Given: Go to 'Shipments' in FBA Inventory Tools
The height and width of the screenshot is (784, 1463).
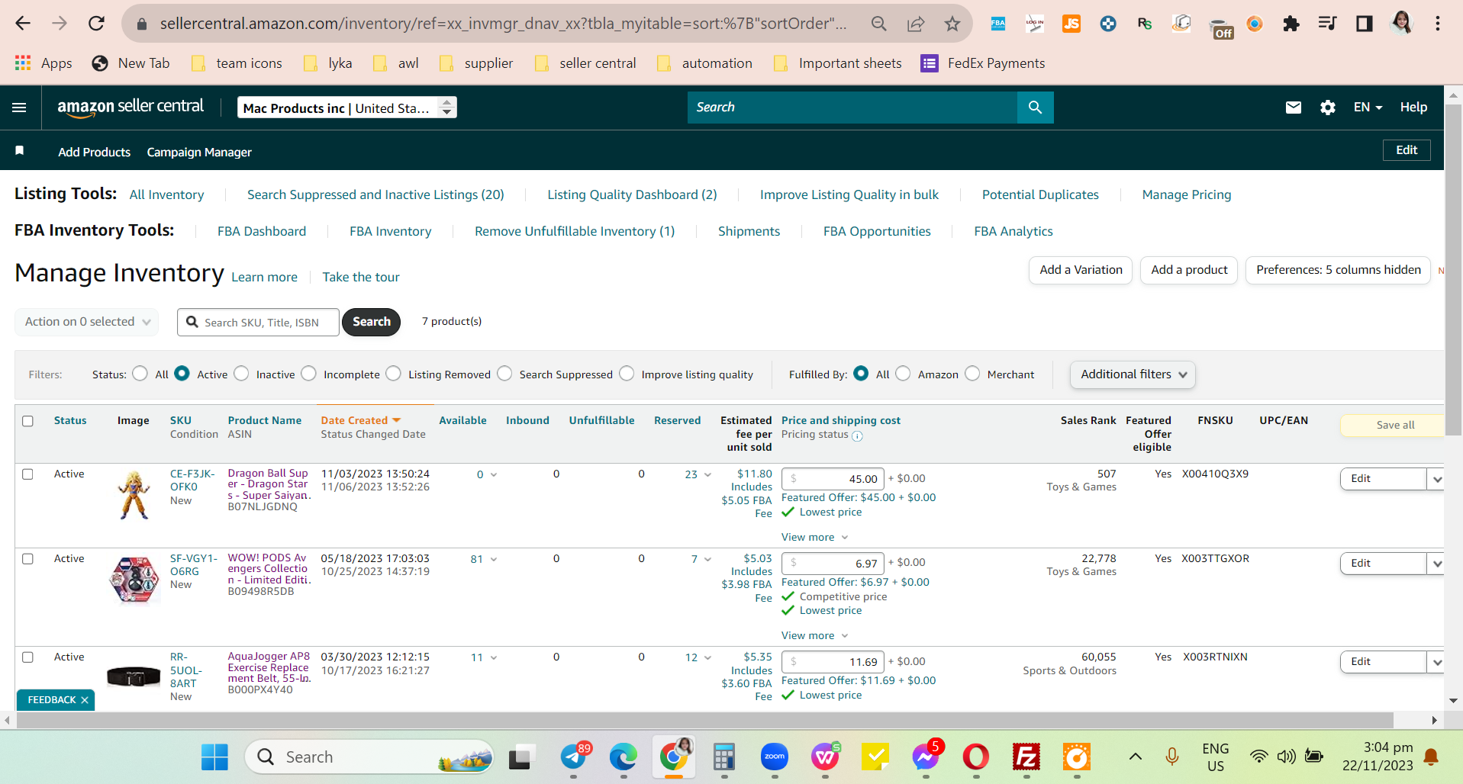Looking at the screenshot, I should tap(749, 231).
